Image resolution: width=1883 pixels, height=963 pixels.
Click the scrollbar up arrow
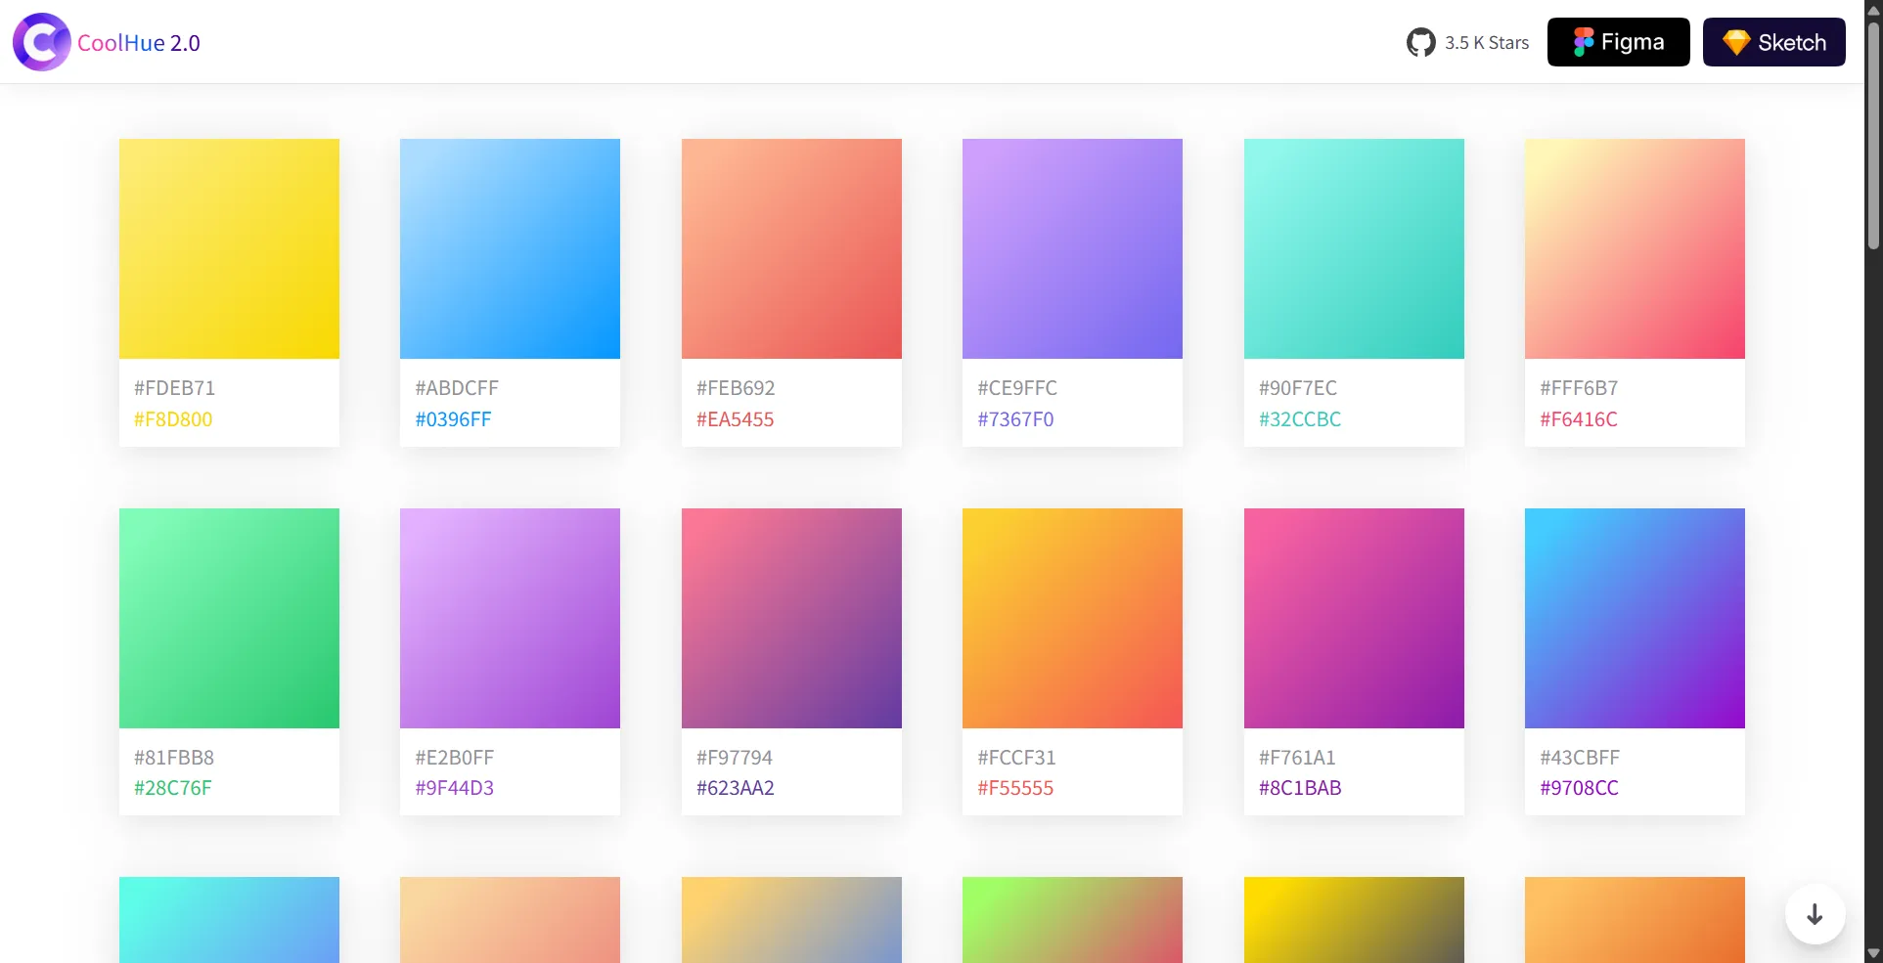[1873, 9]
